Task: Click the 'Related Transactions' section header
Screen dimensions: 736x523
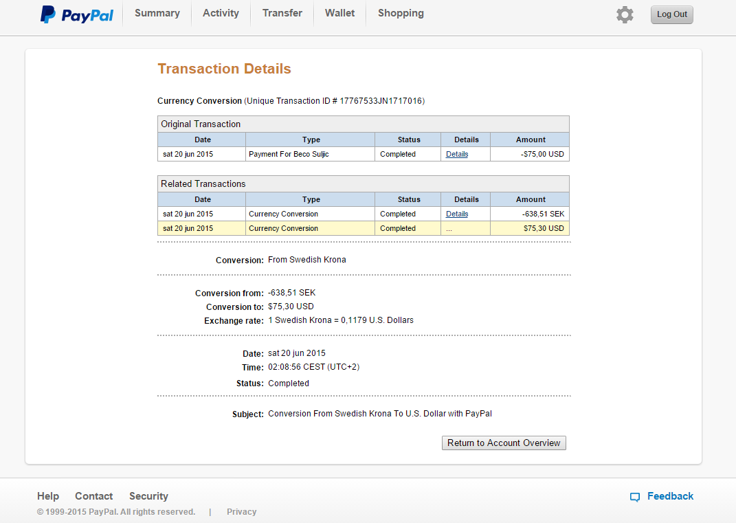Action: [364, 183]
